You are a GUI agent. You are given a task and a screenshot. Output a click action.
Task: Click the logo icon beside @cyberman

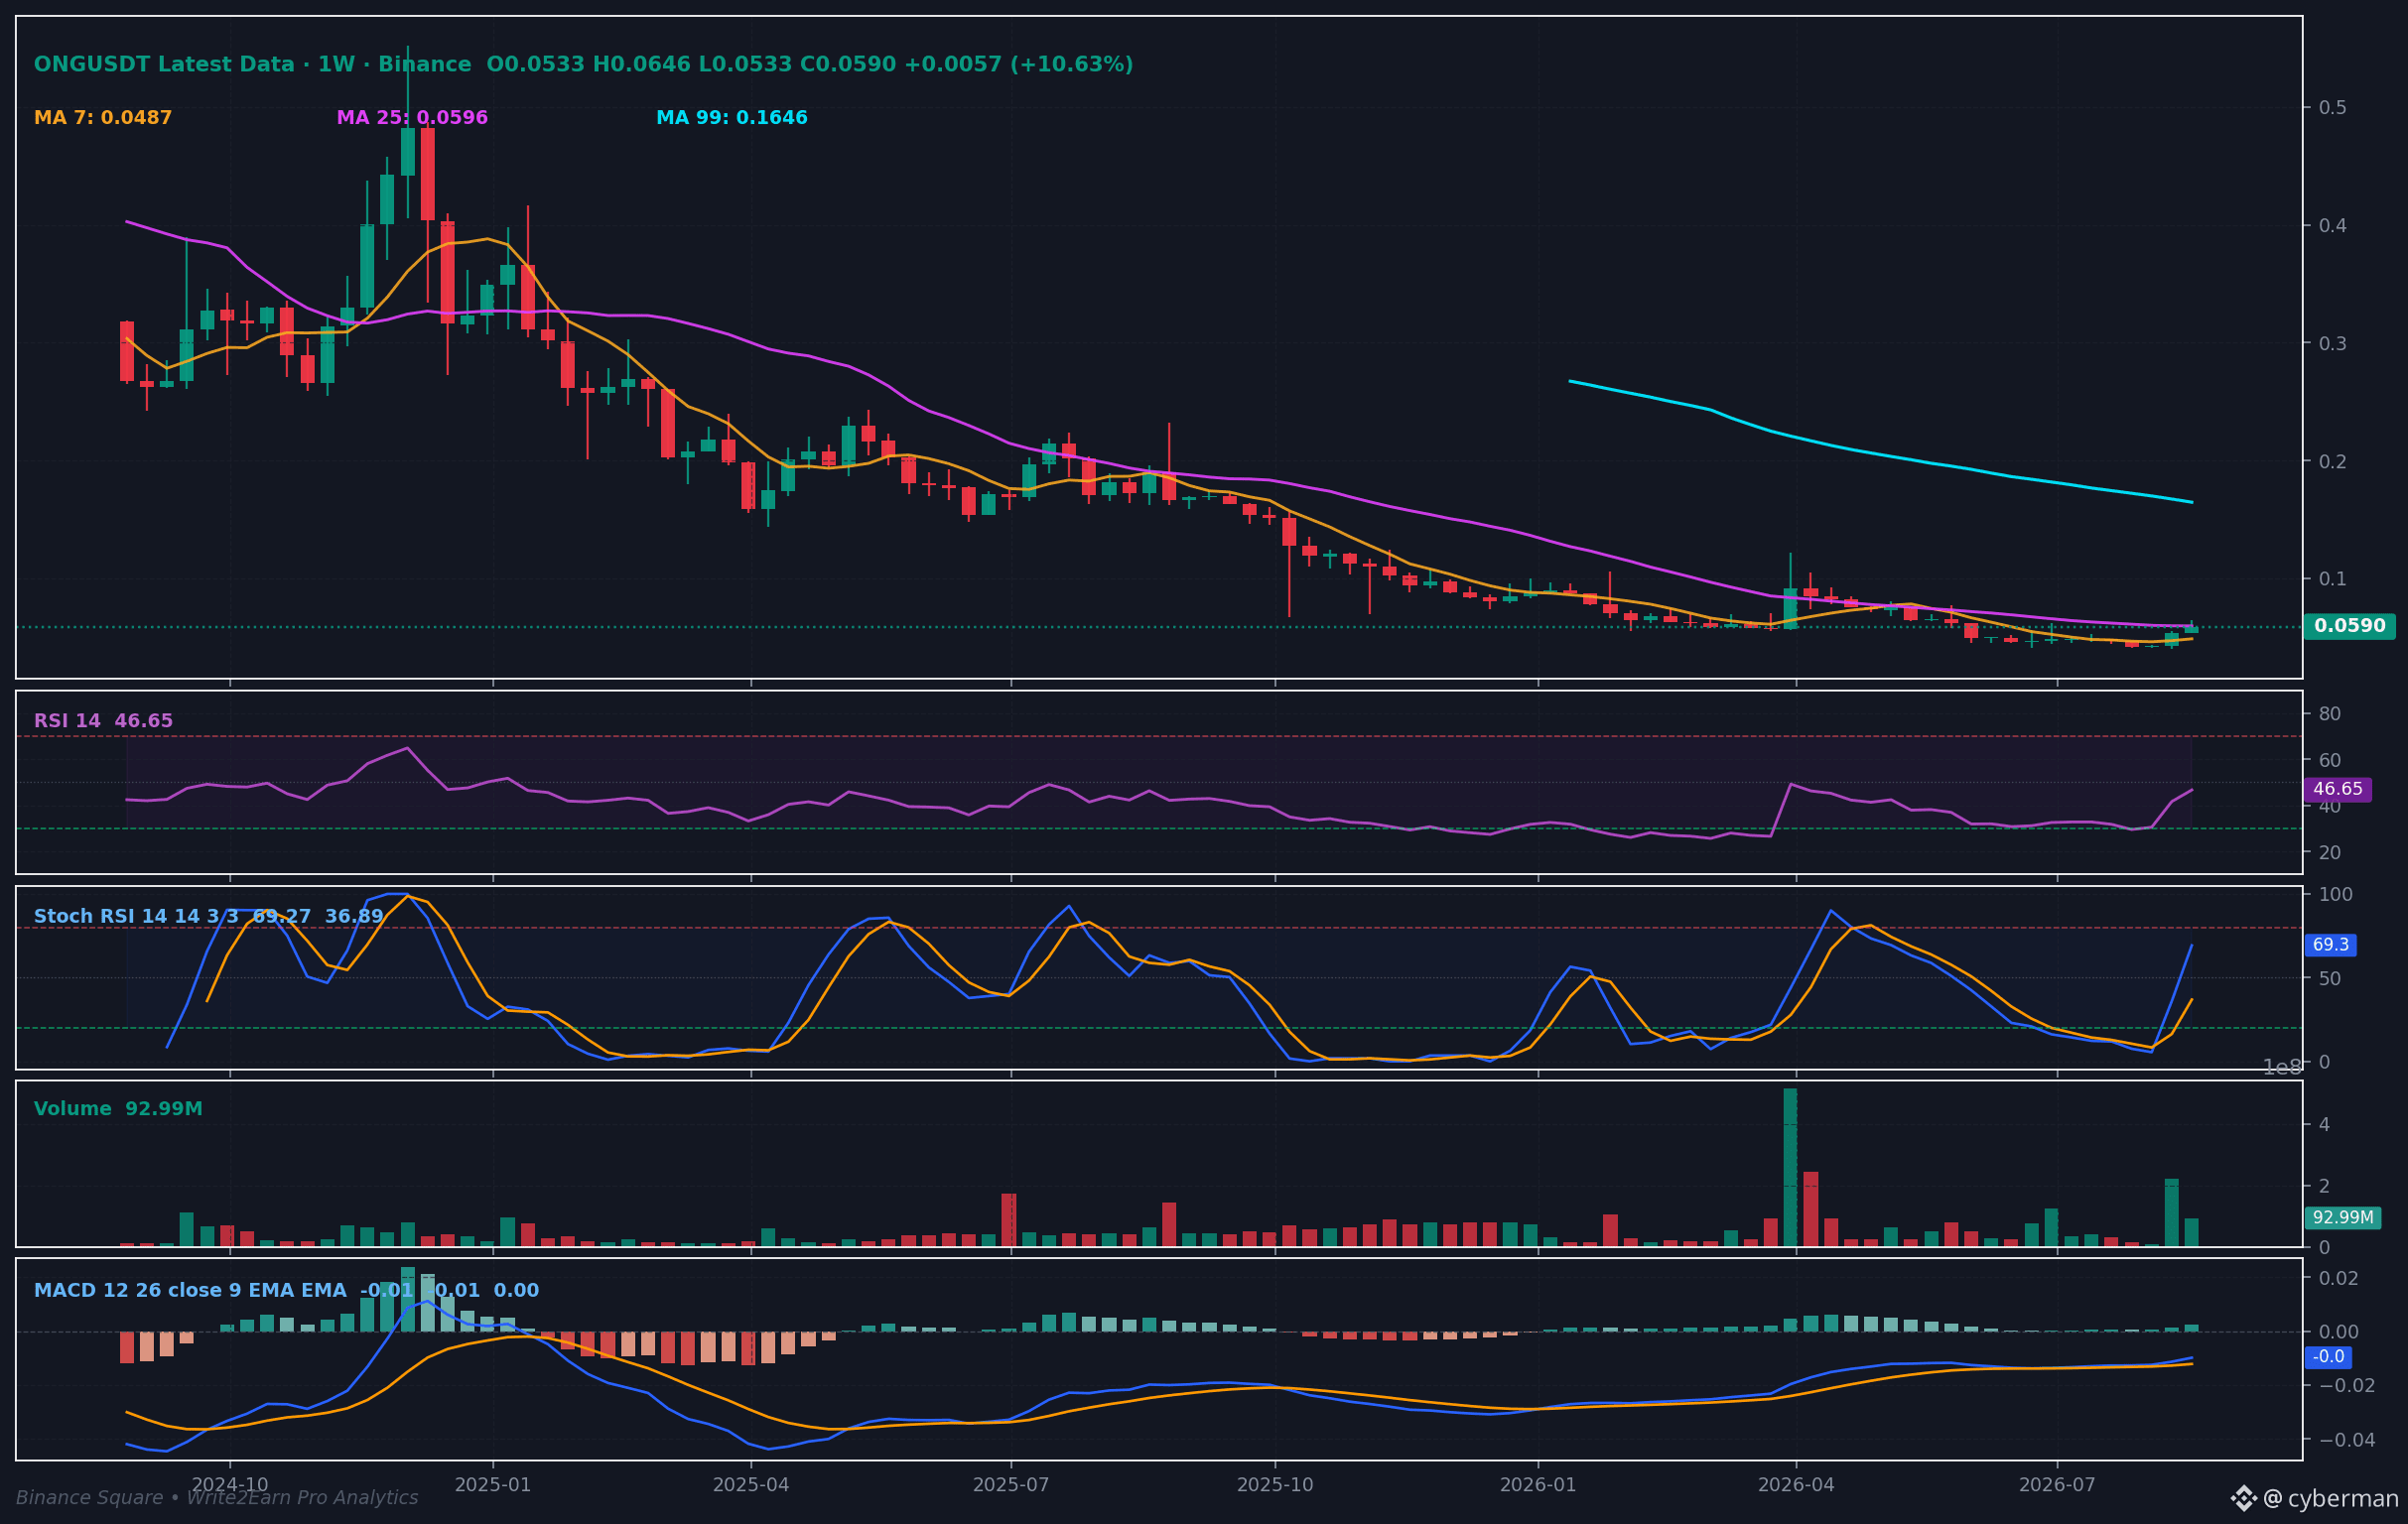click(x=2243, y=1498)
